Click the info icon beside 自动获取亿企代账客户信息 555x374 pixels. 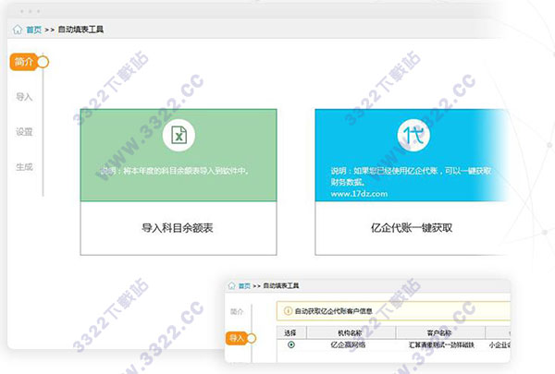(288, 311)
